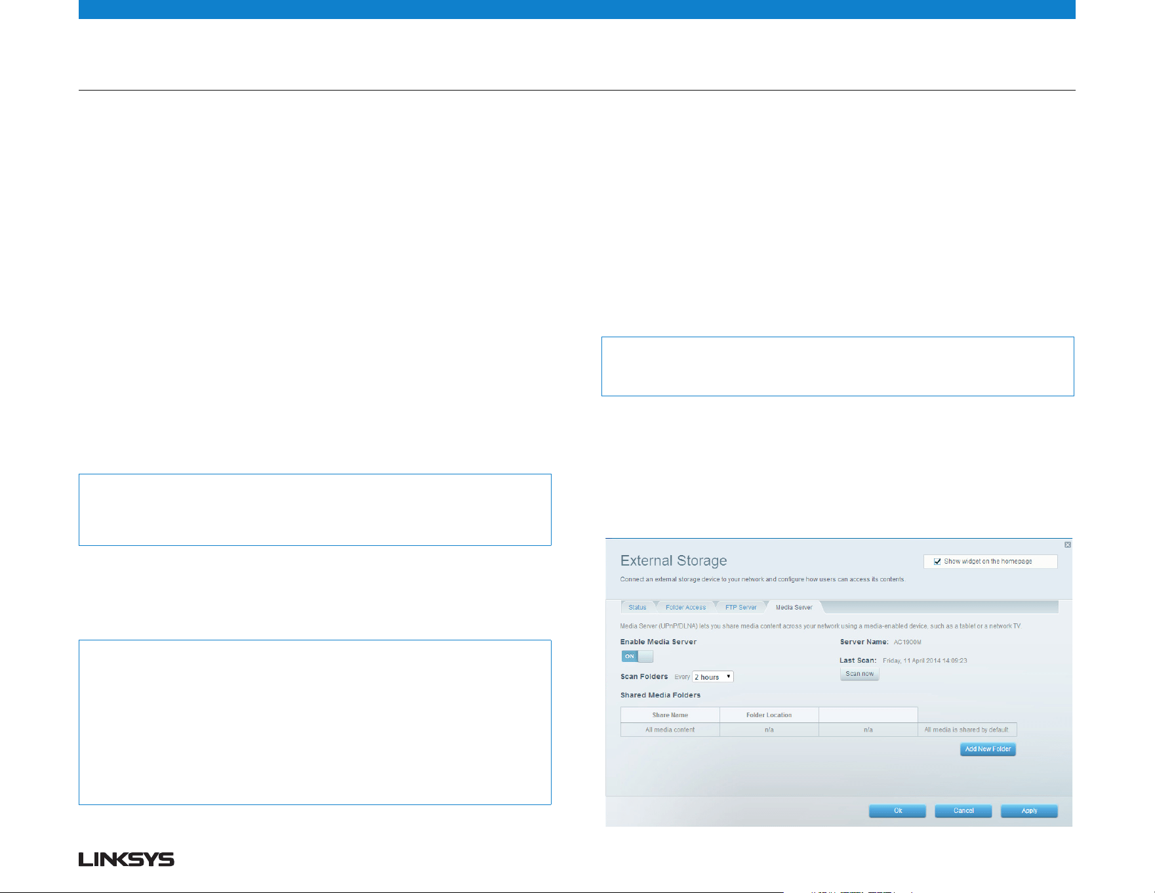The width and height of the screenshot is (1155, 893).
Task: Select the All media content cell
Action: pos(670,730)
